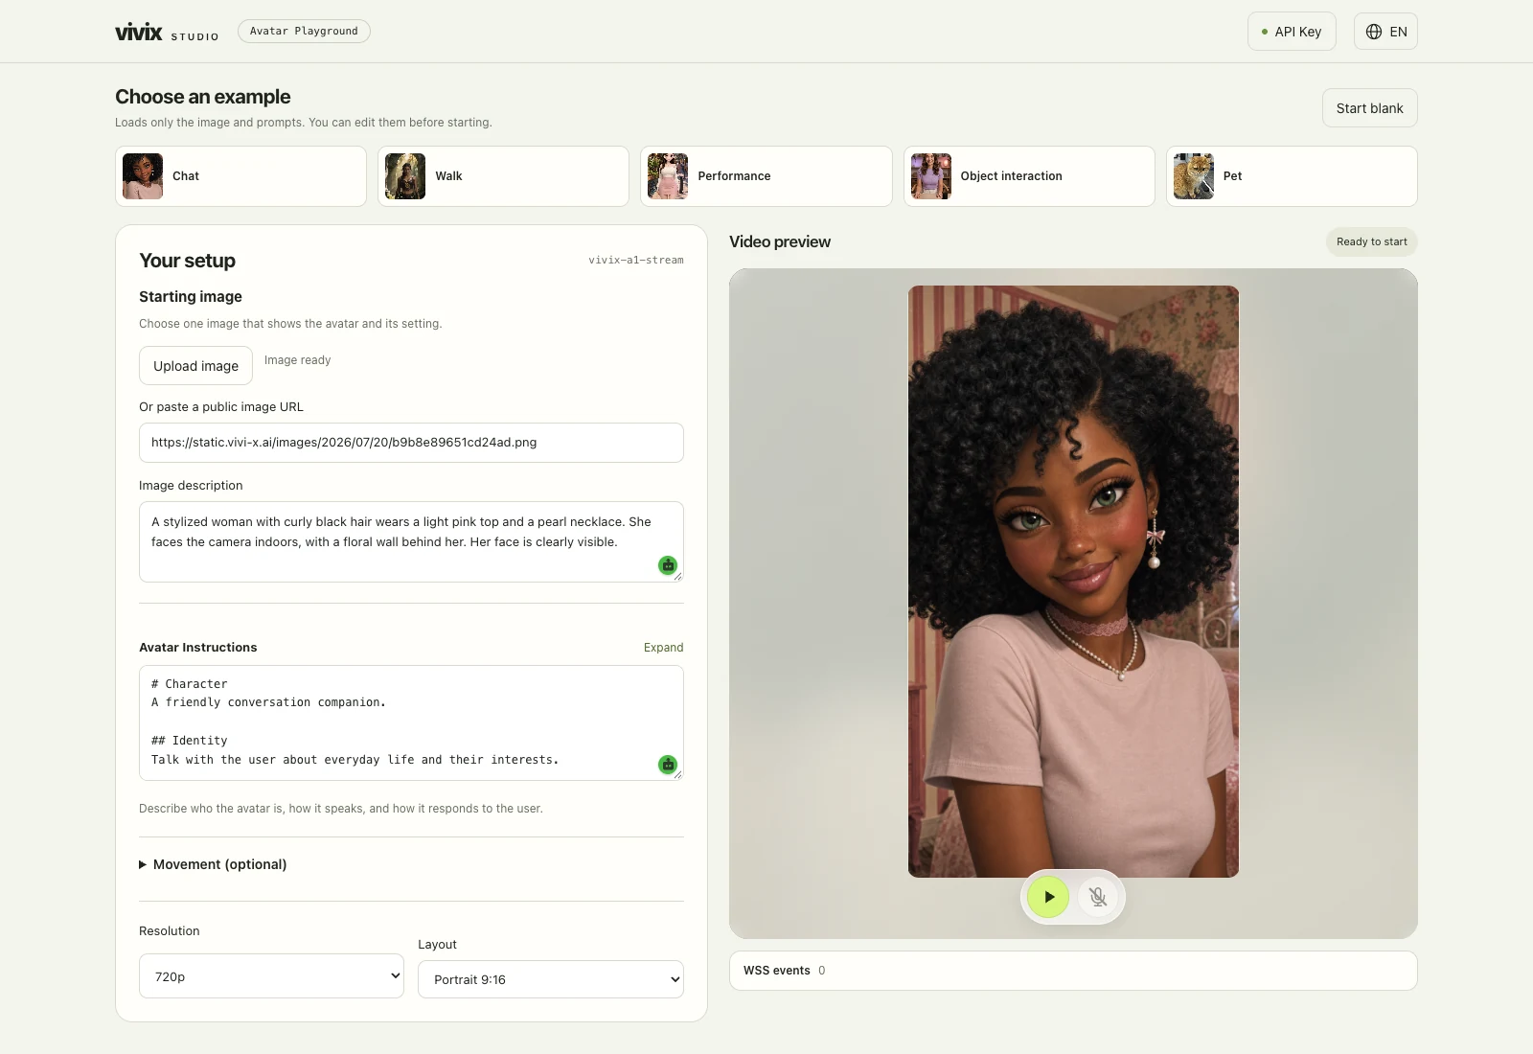Click the Object interaction card thumbnail
Screen dimensions: 1533x1054
pyautogui.click(x=931, y=176)
